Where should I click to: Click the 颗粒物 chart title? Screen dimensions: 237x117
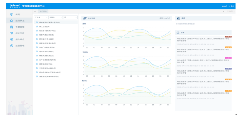(85, 52)
